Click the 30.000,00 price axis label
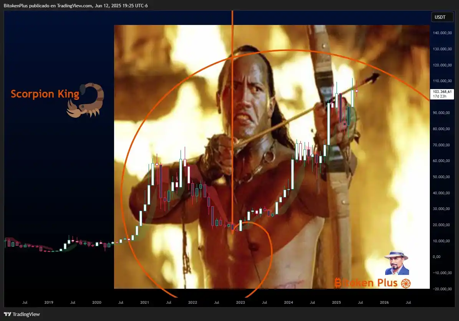Screen dimensions: 459x321 (x=441, y=208)
